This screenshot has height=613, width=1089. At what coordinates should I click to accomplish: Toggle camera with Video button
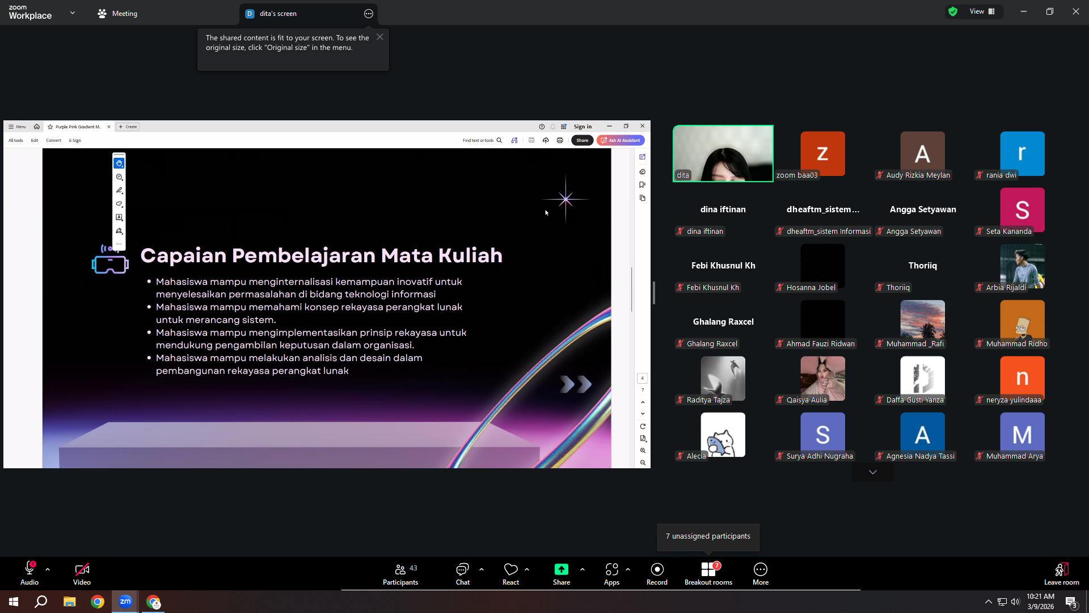[82, 574]
